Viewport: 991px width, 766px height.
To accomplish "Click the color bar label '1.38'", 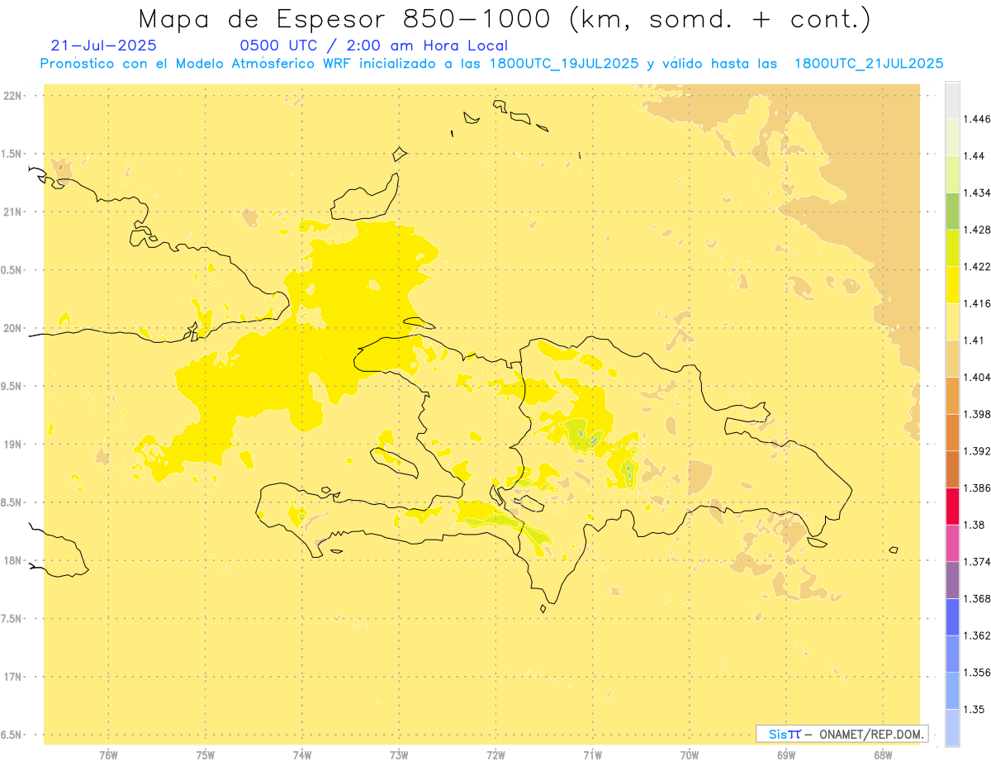I will [974, 525].
